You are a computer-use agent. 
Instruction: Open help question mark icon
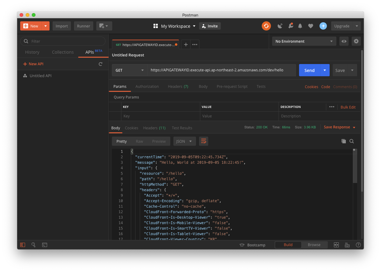358,245
